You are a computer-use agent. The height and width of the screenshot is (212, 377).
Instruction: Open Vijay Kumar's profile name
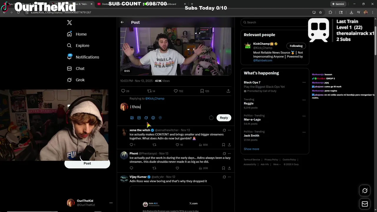pos(138,177)
